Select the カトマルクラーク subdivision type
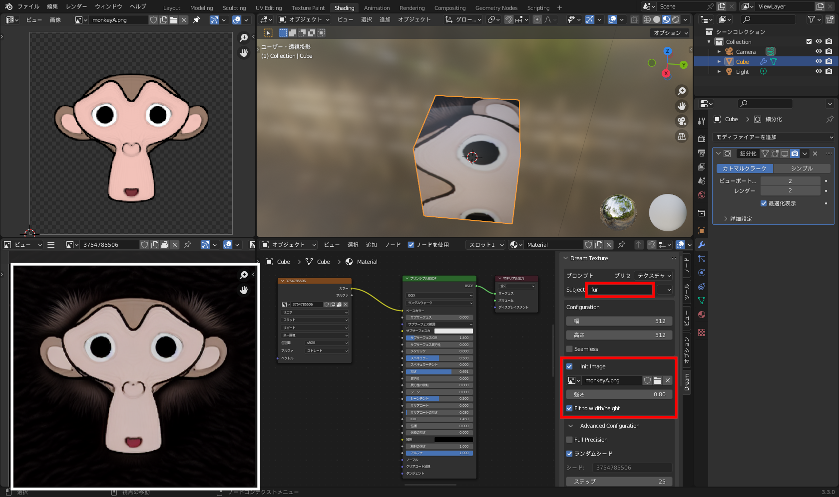Image resolution: width=839 pixels, height=497 pixels. pyautogui.click(x=745, y=168)
